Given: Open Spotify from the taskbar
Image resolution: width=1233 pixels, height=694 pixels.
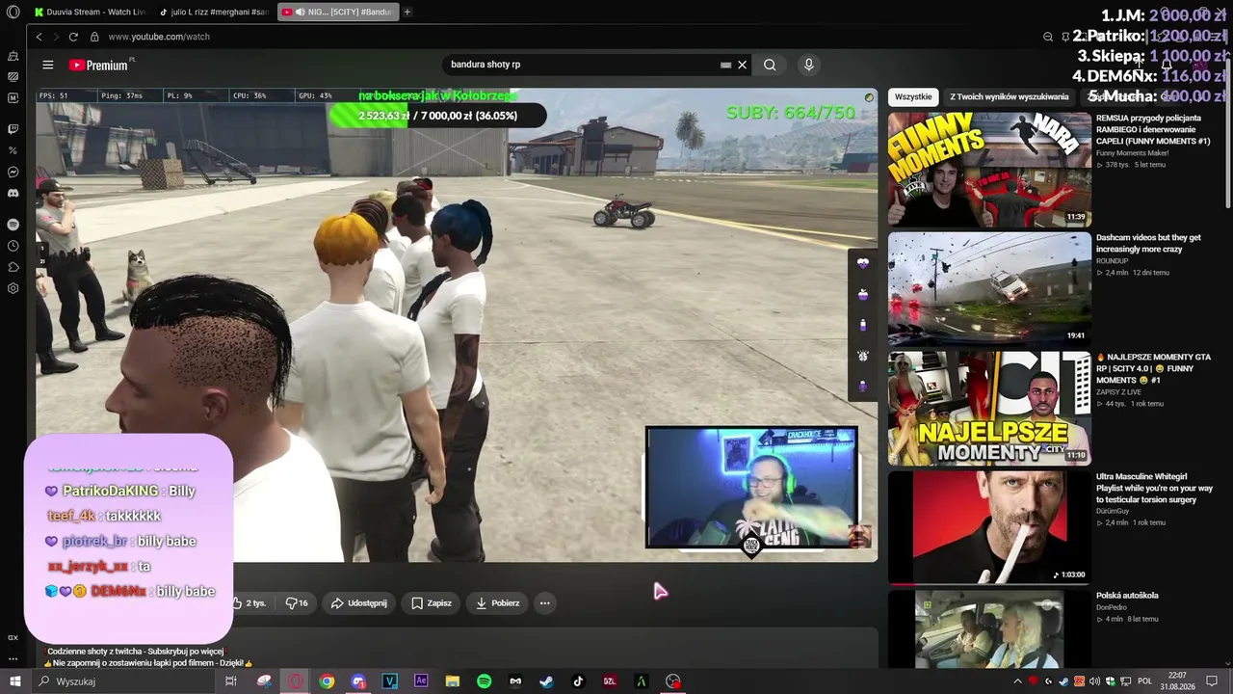Looking at the screenshot, I should 484,681.
